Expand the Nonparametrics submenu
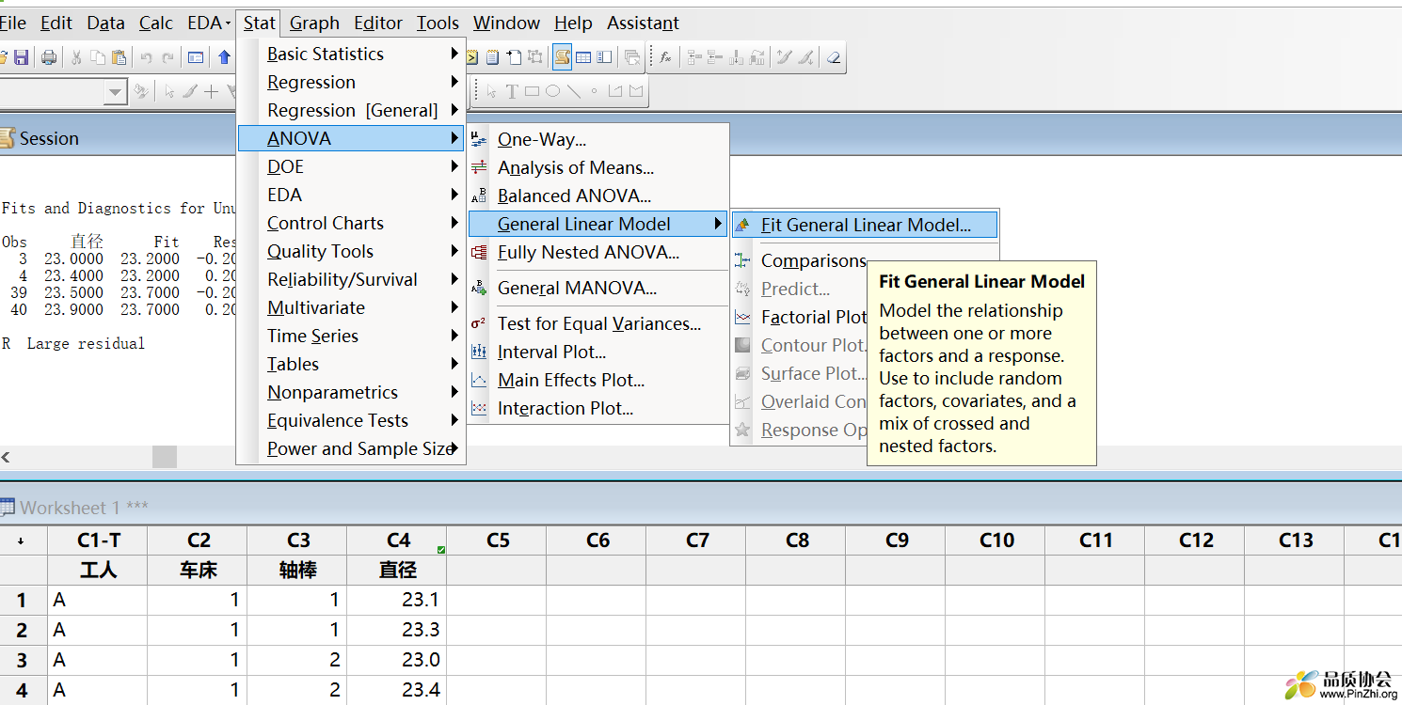 point(350,392)
